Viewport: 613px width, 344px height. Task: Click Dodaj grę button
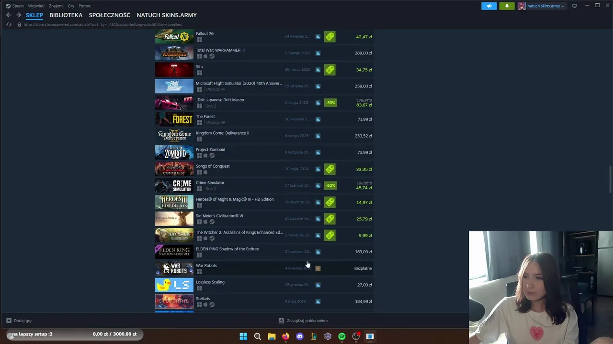point(19,321)
